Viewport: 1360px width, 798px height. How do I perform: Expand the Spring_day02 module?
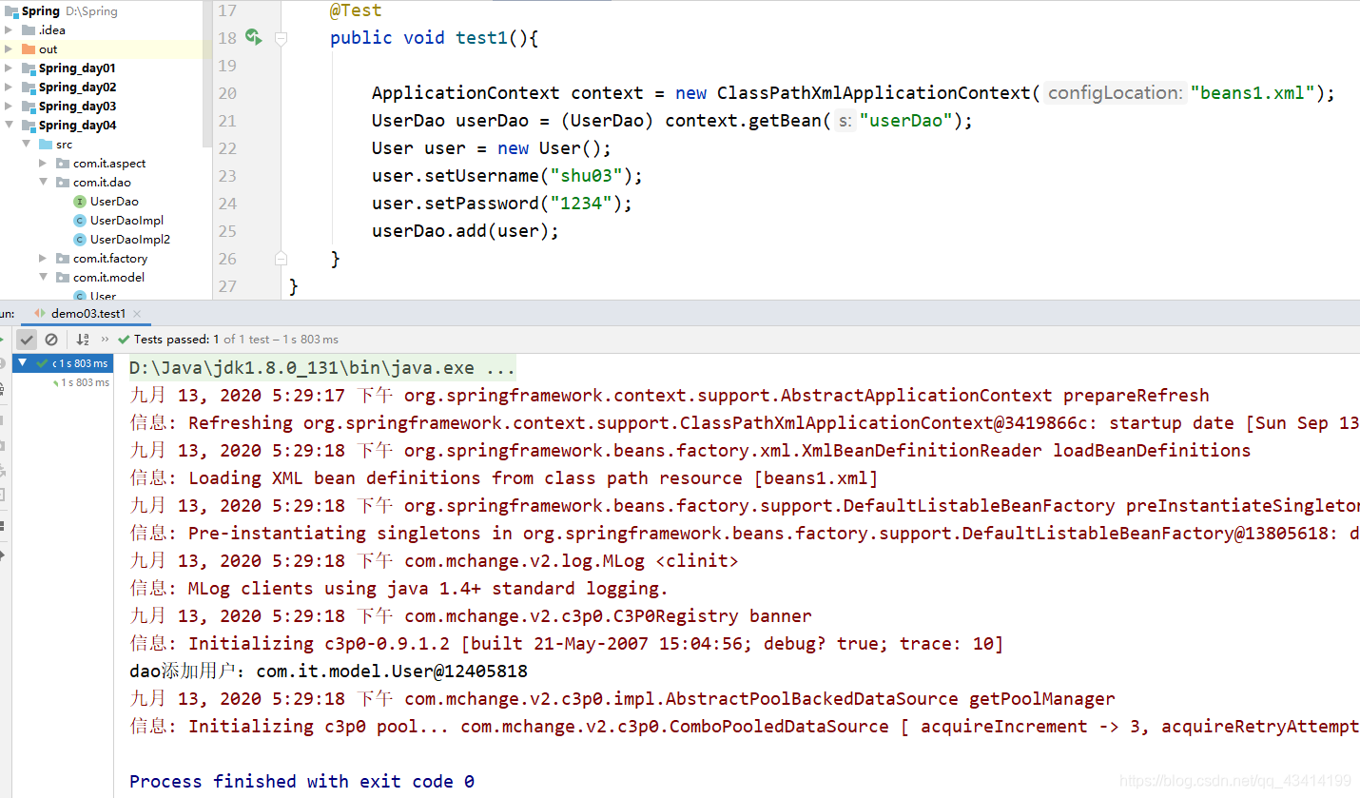tap(9, 87)
